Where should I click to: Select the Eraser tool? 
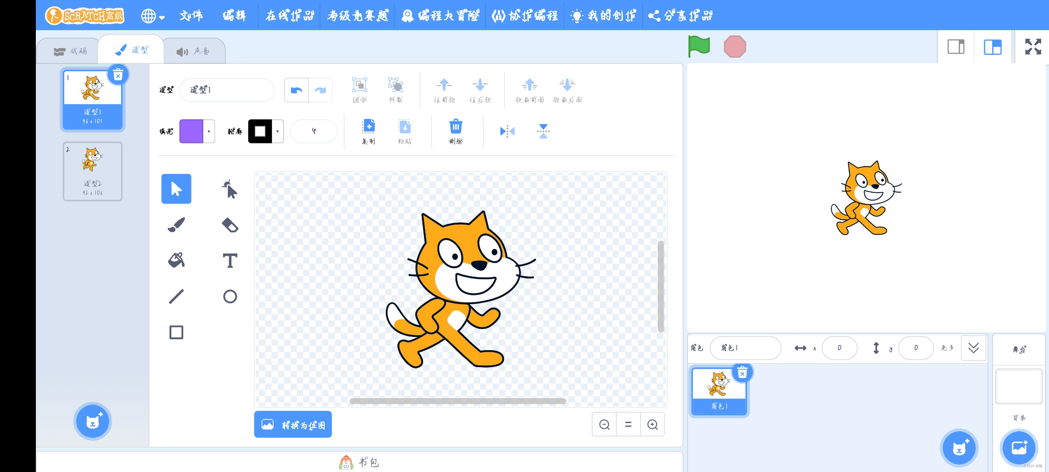pos(230,225)
